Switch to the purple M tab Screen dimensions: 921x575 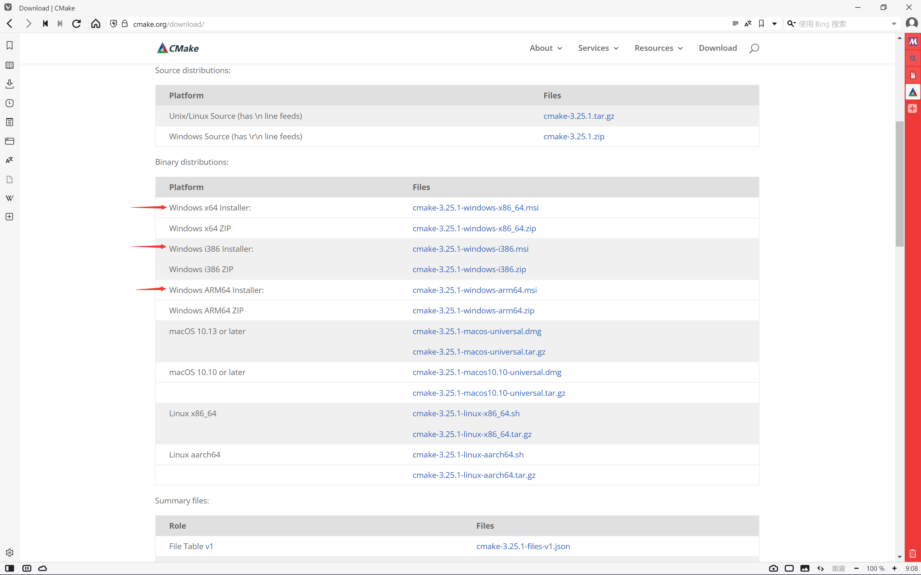click(x=913, y=42)
